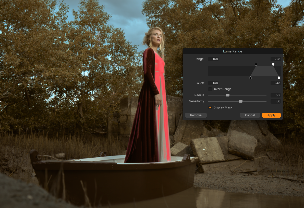
Task: Click the Falloff low value field 148
Action: point(213,83)
